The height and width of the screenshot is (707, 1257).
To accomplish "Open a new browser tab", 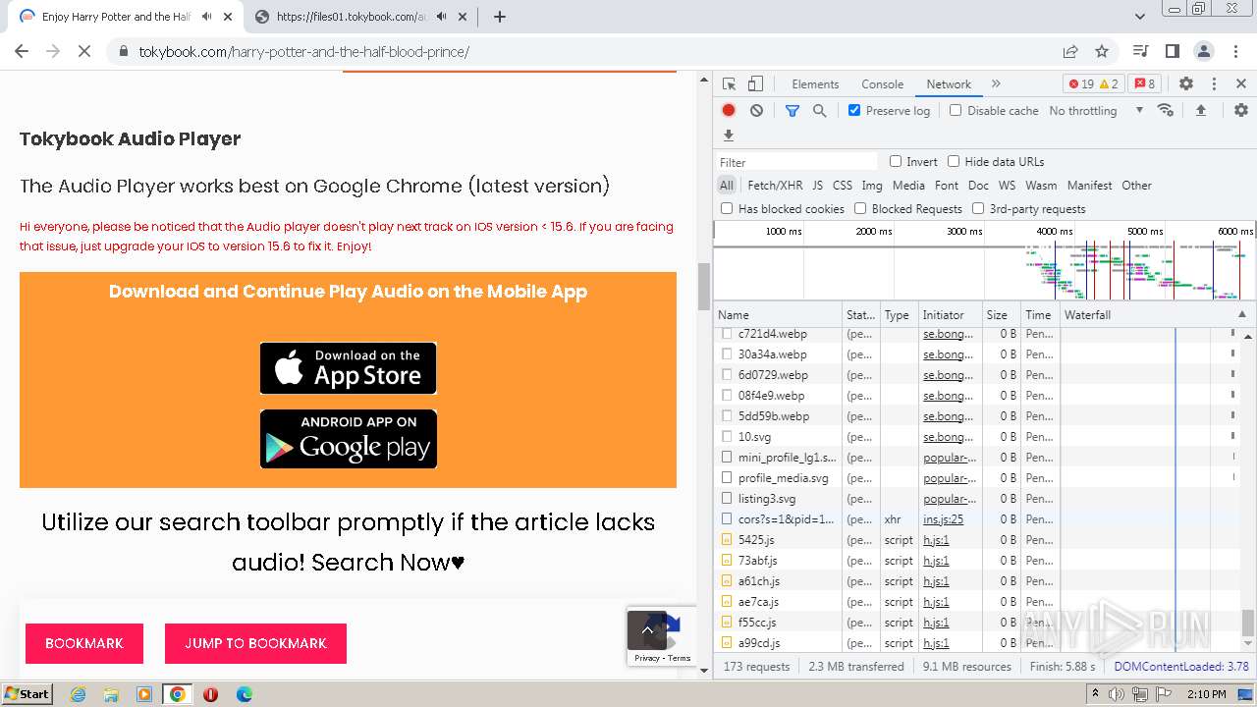I will 500,17.
